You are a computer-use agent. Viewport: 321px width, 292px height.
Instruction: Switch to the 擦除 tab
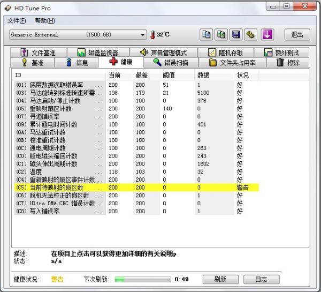tap(288, 62)
